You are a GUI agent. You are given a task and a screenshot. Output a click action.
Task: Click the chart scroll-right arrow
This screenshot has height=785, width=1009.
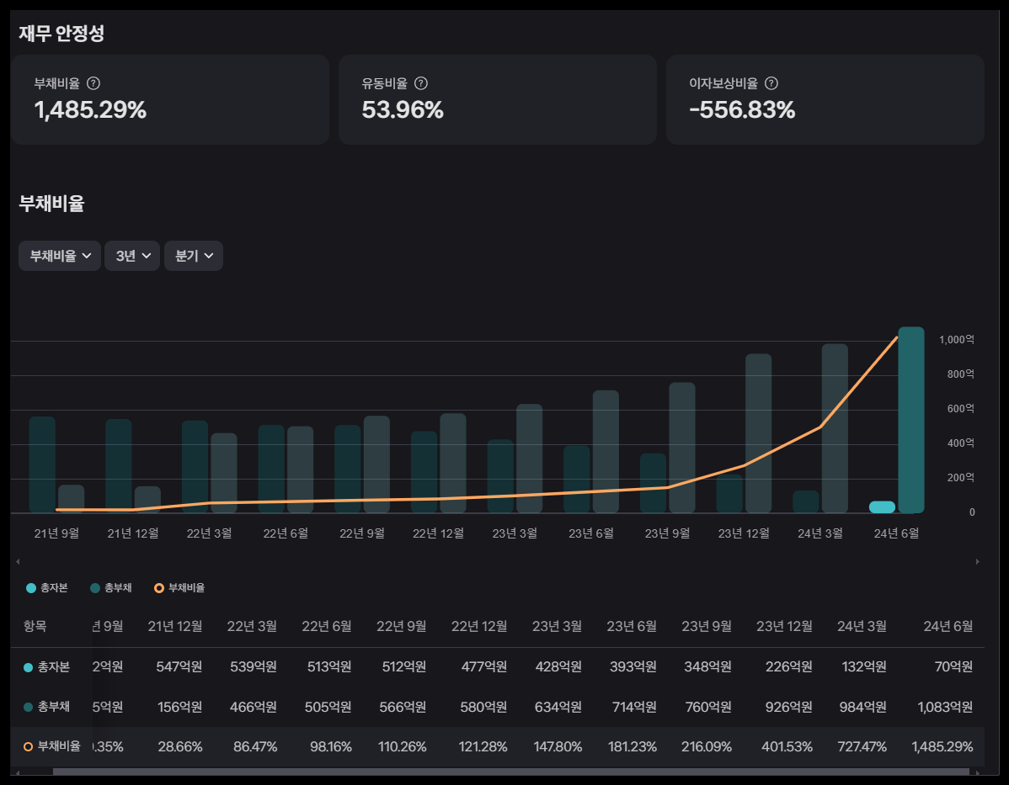pos(978,561)
